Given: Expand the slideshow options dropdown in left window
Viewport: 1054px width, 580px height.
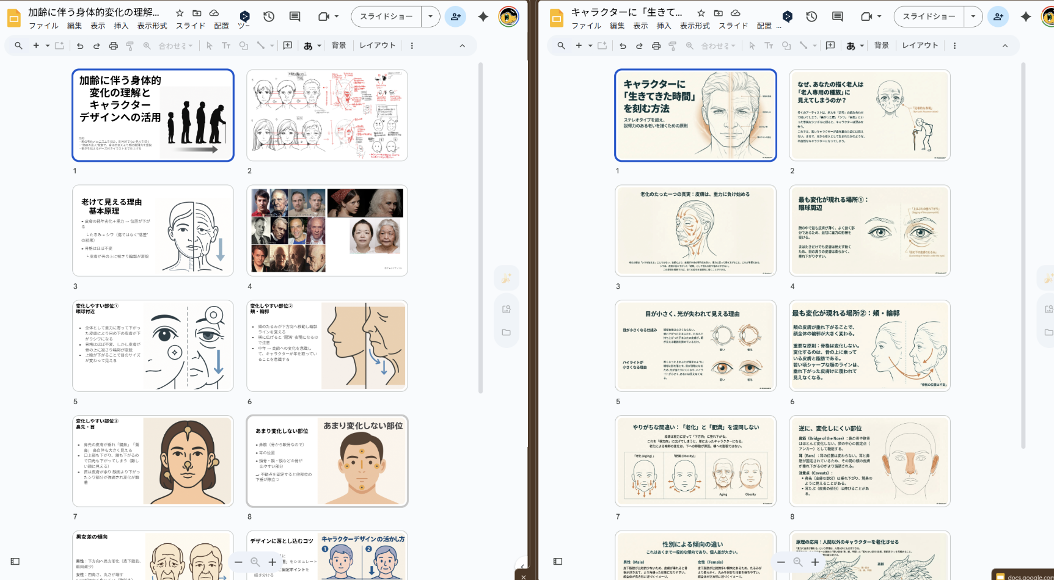Looking at the screenshot, I should click(431, 16).
